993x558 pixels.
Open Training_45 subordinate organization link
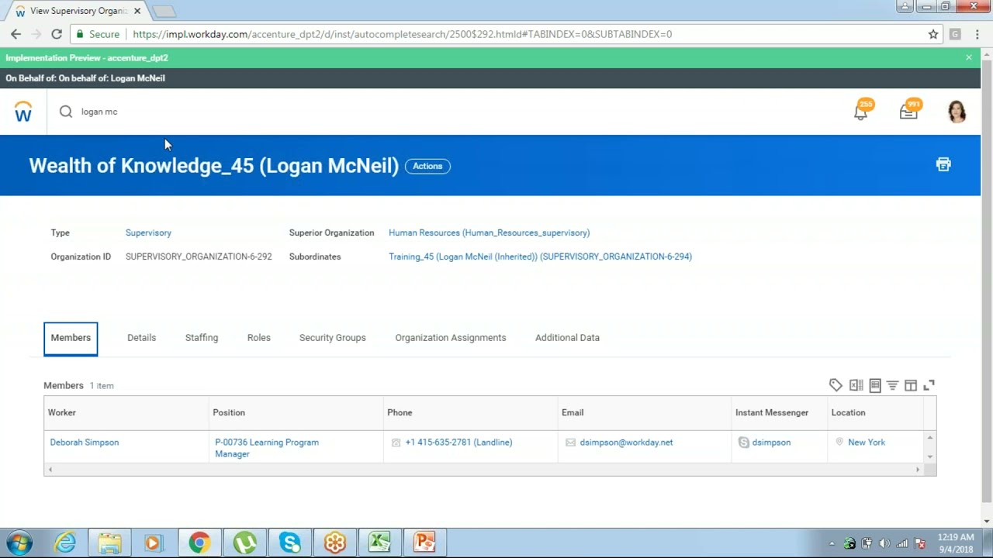point(540,257)
